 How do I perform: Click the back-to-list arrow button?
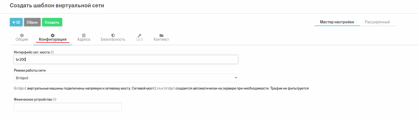pos(16,22)
